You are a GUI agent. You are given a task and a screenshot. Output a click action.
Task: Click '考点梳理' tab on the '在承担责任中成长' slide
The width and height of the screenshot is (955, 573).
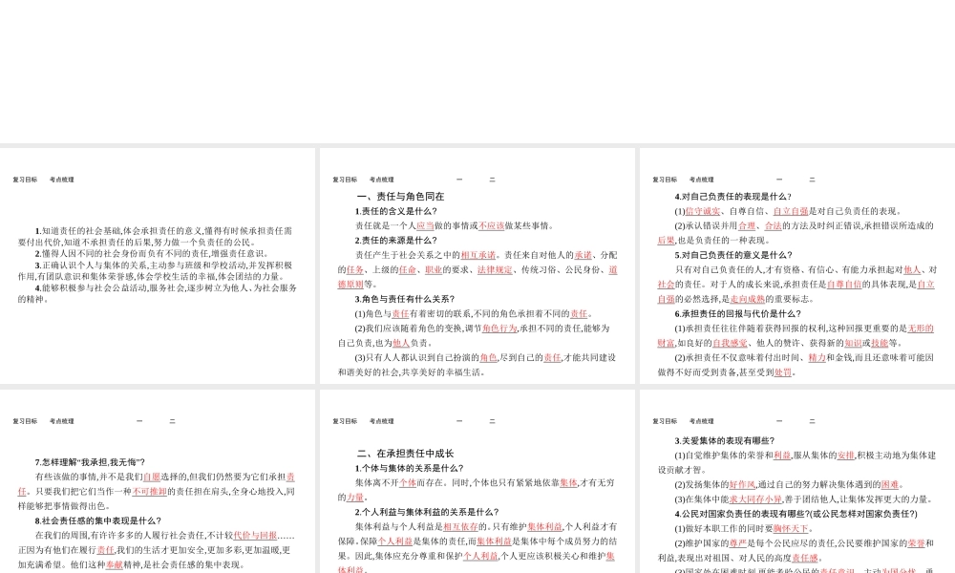(381, 421)
